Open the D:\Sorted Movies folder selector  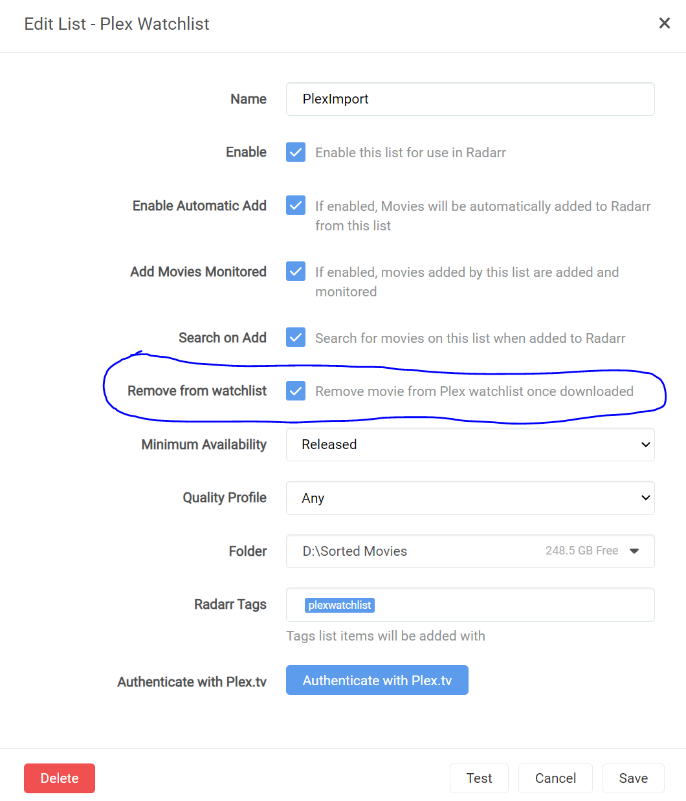[470, 551]
